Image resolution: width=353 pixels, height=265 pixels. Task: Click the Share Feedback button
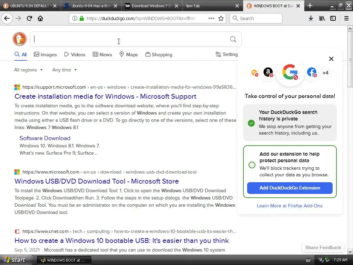tap(323, 247)
